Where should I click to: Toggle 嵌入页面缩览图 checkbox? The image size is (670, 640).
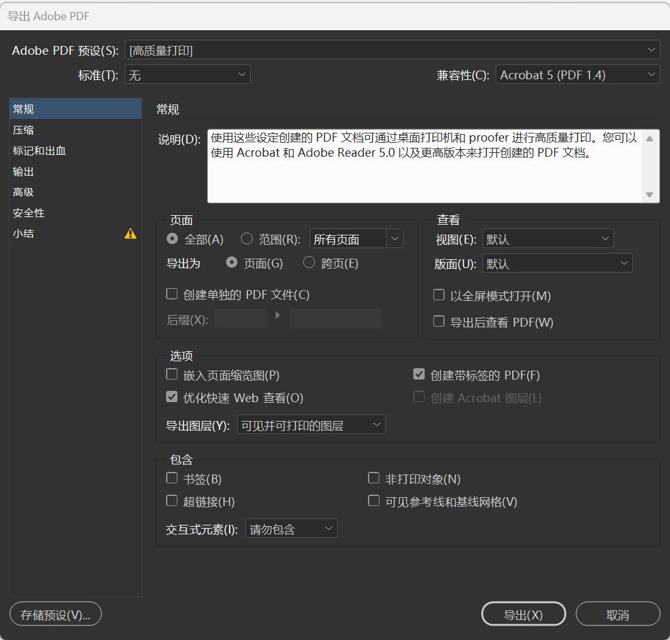172,374
